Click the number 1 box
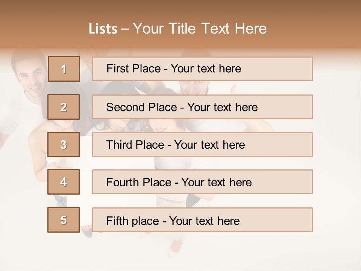The width and height of the screenshot is (361, 271). pyautogui.click(x=64, y=69)
